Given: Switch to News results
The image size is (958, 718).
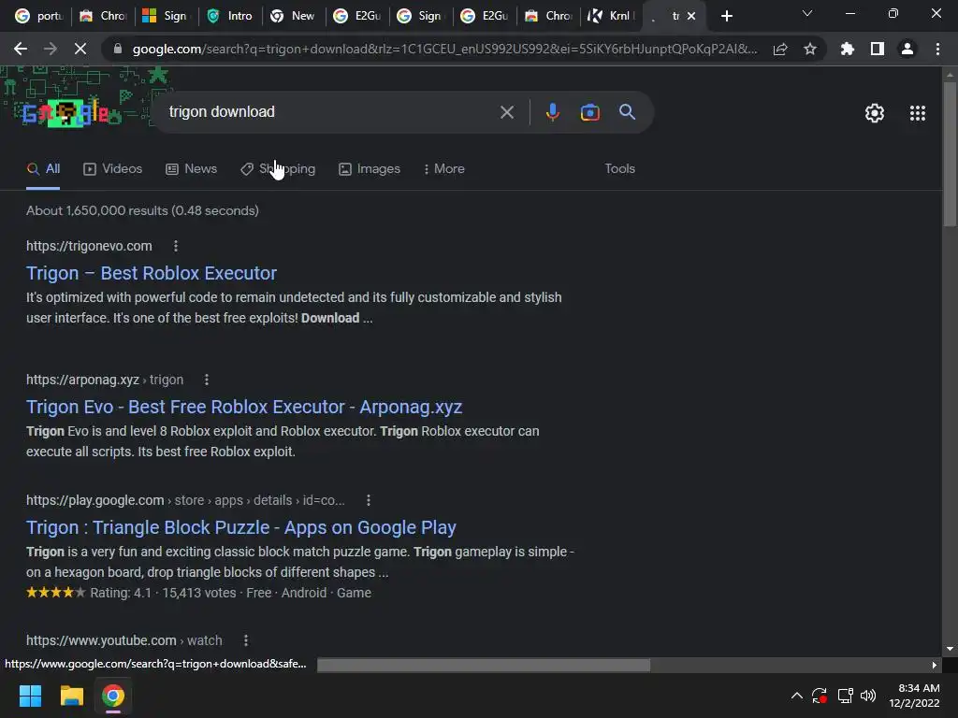Looking at the screenshot, I should 191,169.
